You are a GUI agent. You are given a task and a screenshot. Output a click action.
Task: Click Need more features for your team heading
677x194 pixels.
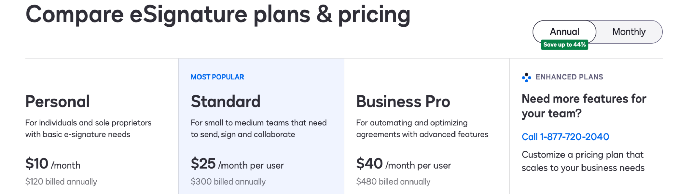point(584,106)
